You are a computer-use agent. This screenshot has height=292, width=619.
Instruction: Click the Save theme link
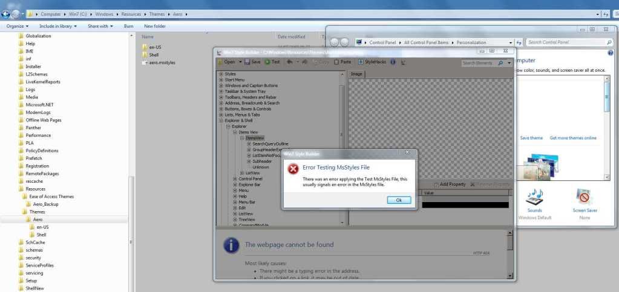click(531, 138)
